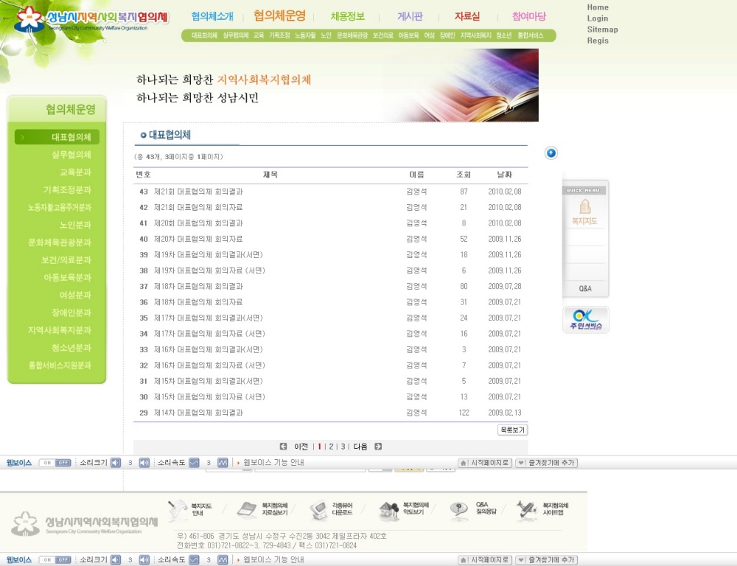Image resolution: width=737 pixels, height=566 pixels.
Task: Open 교육분과 in the left sidebar
Action: [74, 172]
